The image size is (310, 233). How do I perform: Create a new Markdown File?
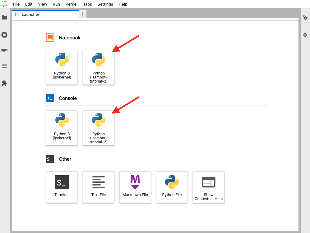point(135,187)
